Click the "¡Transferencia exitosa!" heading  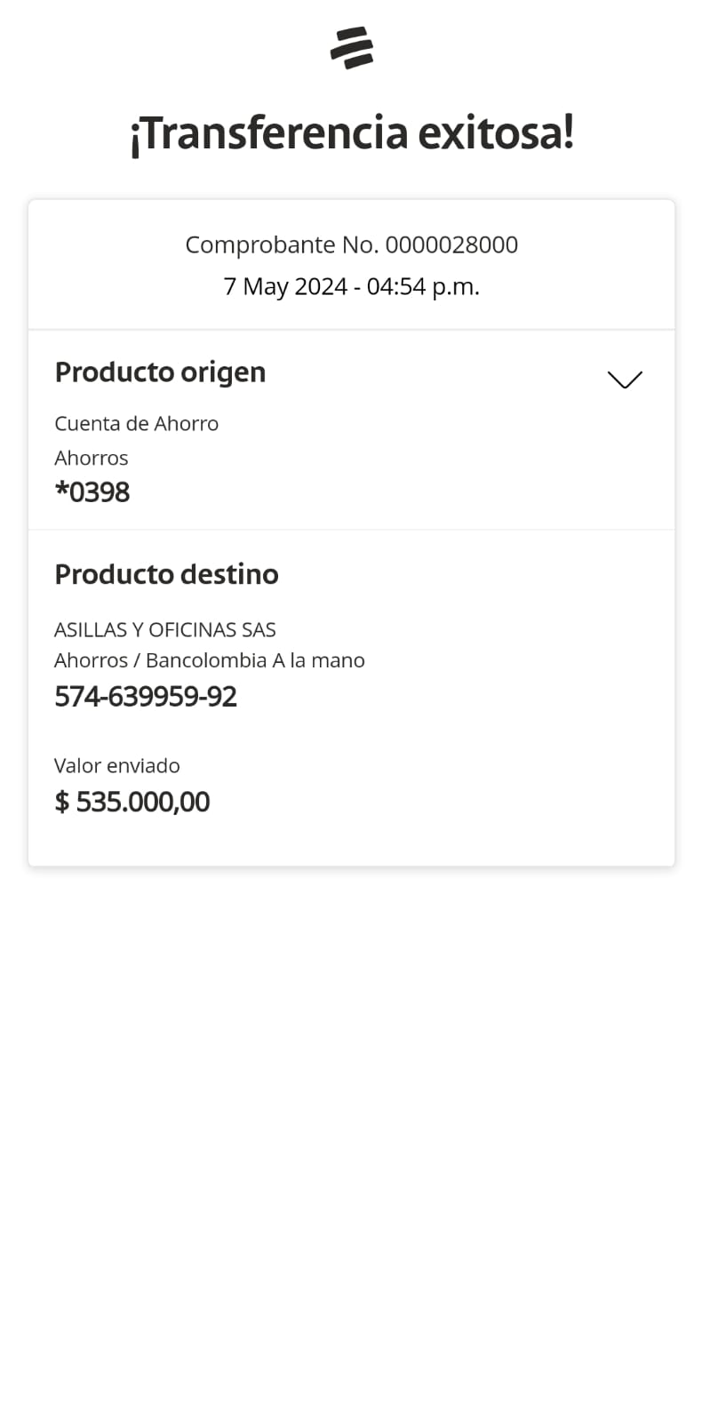click(x=352, y=133)
